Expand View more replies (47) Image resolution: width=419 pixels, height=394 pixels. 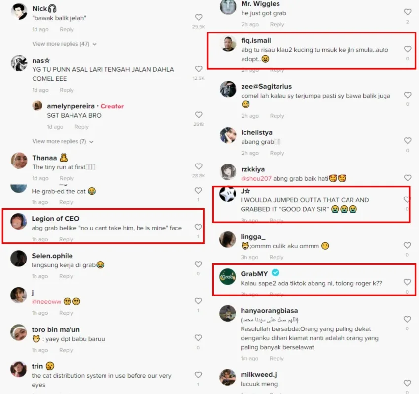(x=64, y=44)
